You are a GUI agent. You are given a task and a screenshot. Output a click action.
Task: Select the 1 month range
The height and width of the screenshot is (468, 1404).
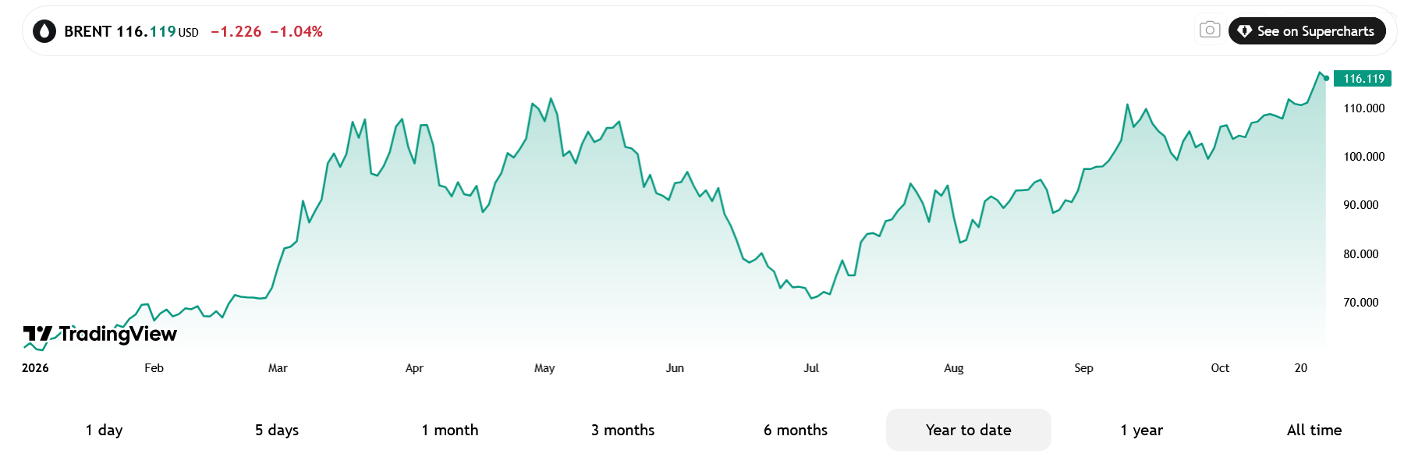point(450,430)
